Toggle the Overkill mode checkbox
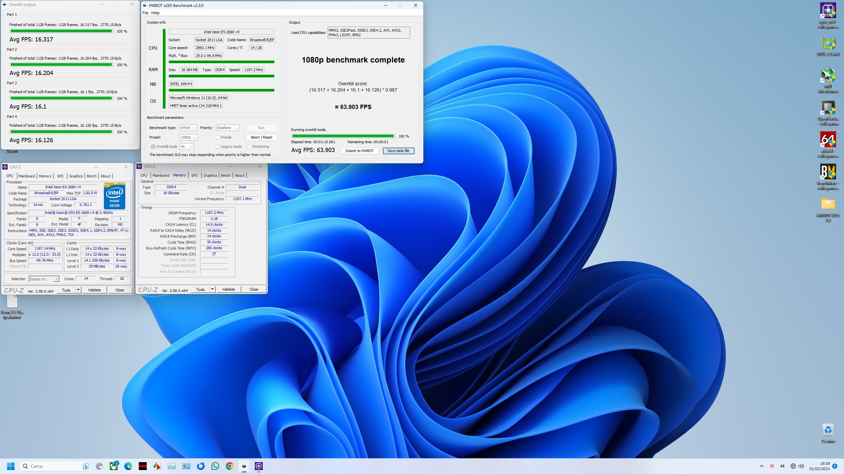Viewport: 844px width, 474px height. [x=153, y=146]
